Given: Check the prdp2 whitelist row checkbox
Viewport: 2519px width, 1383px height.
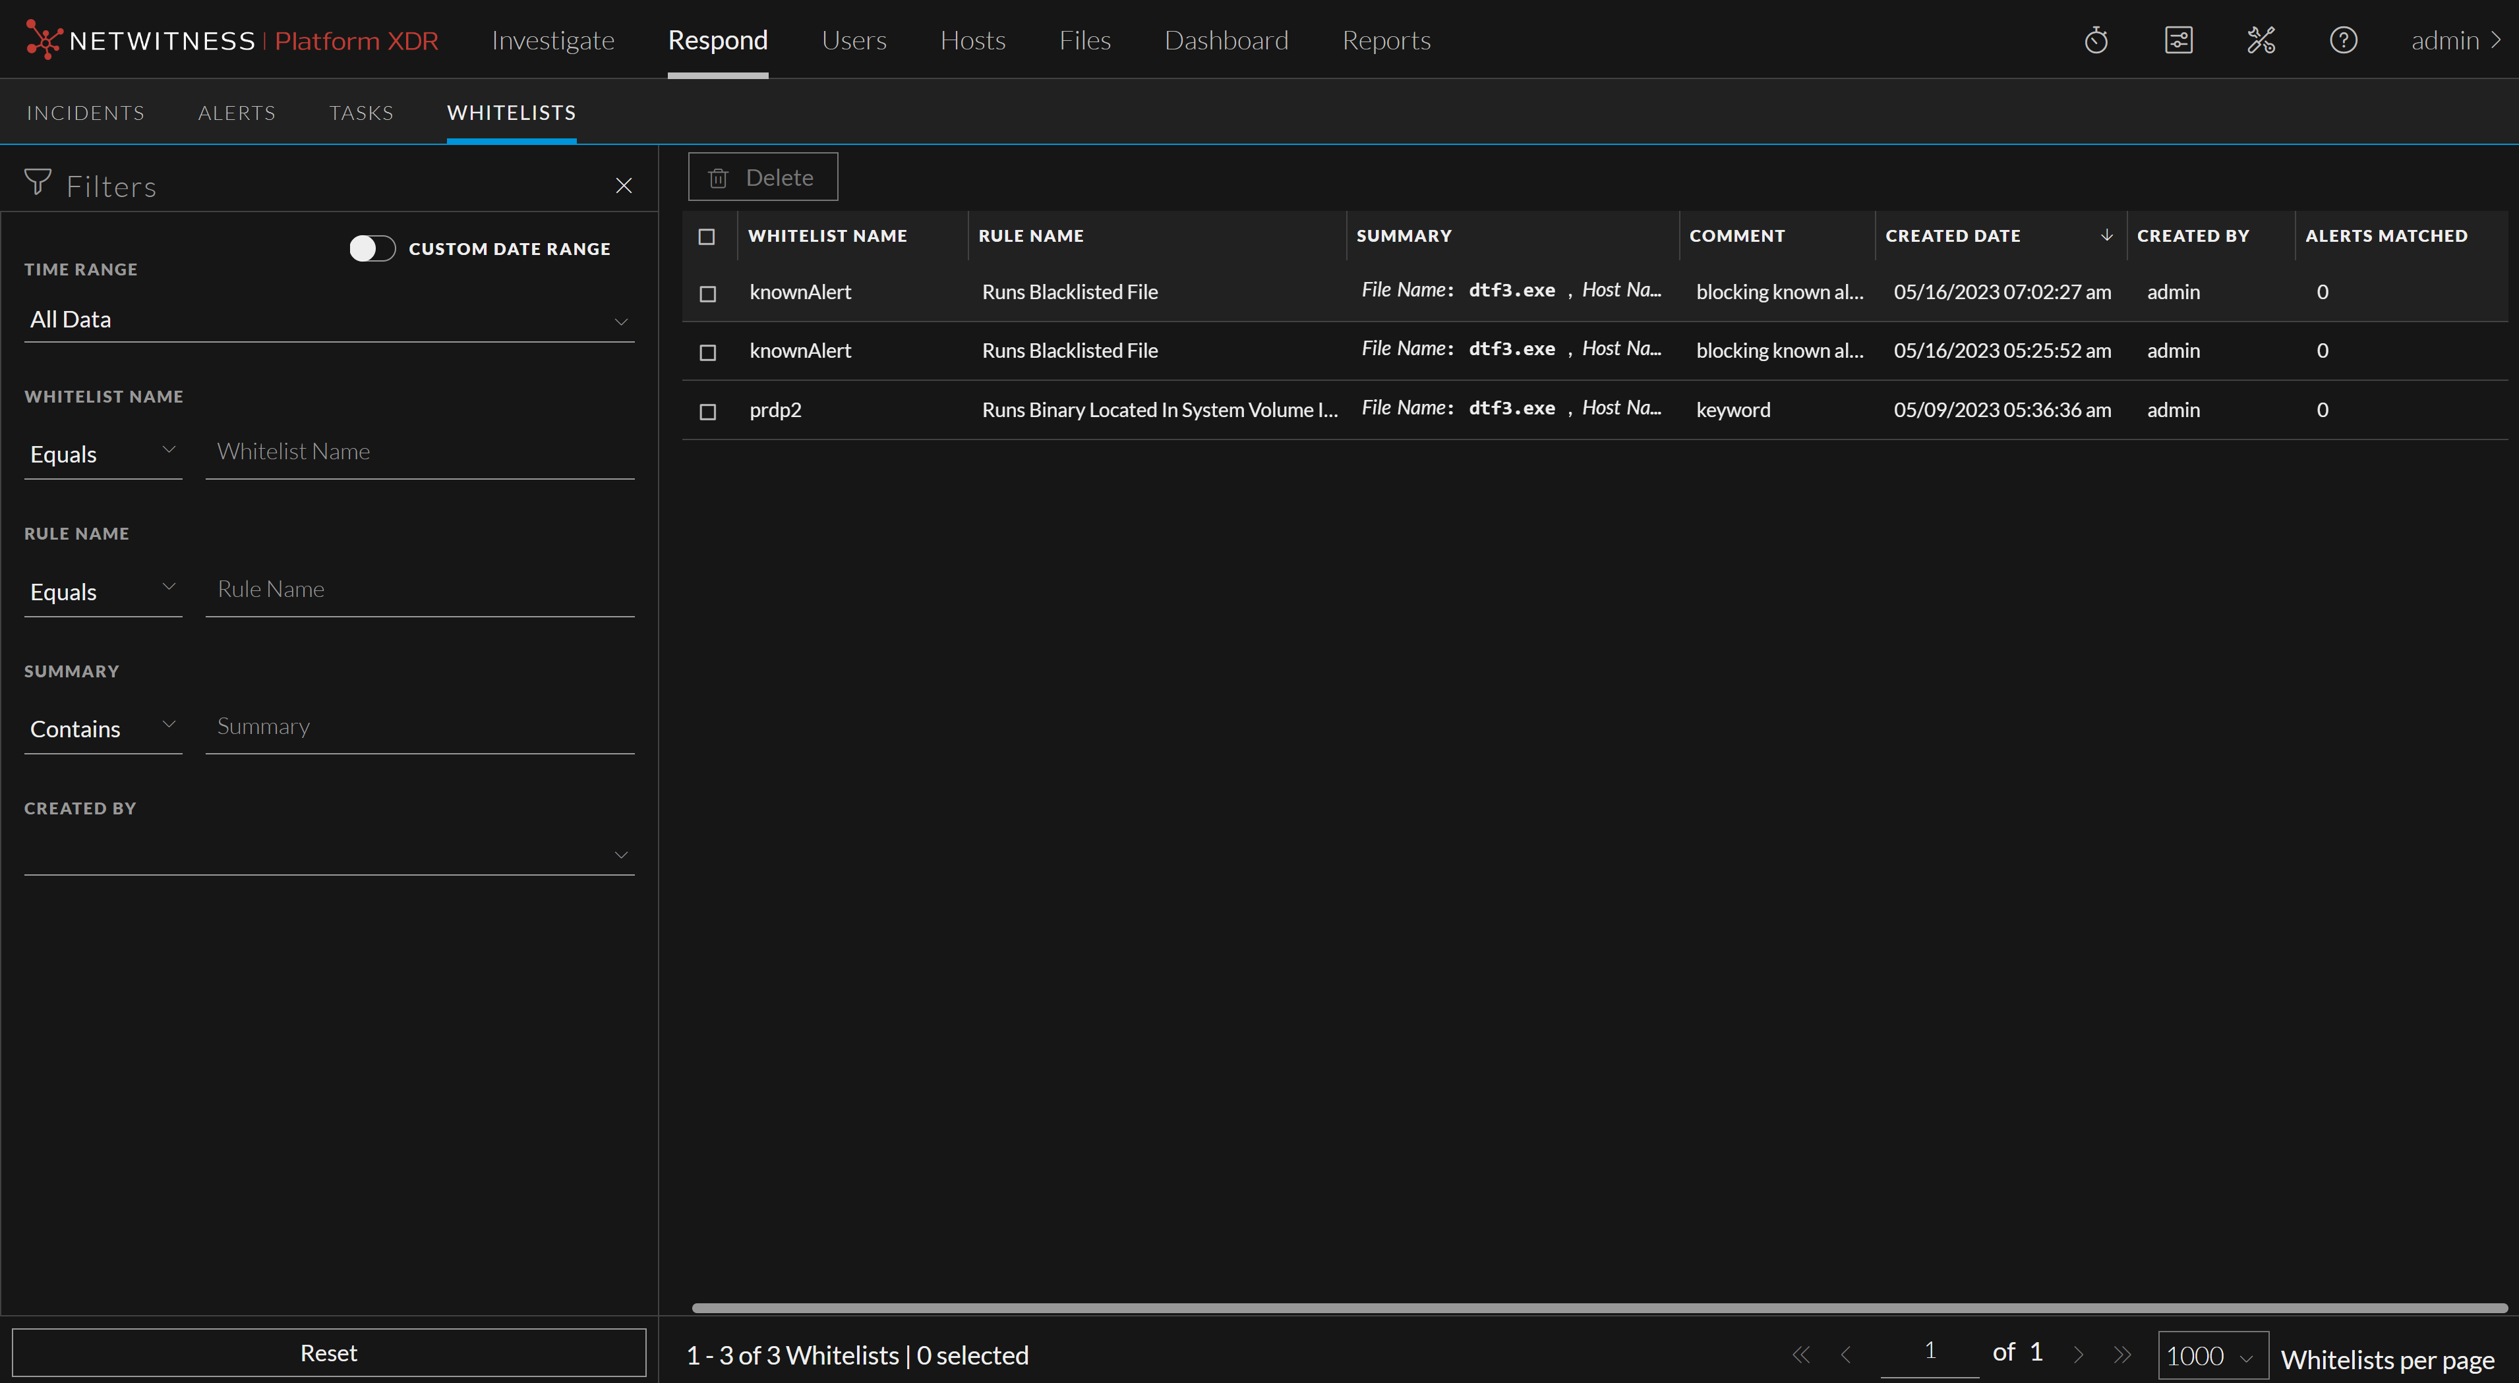Looking at the screenshot, I should pyautogui.click(x=708, y=412).
